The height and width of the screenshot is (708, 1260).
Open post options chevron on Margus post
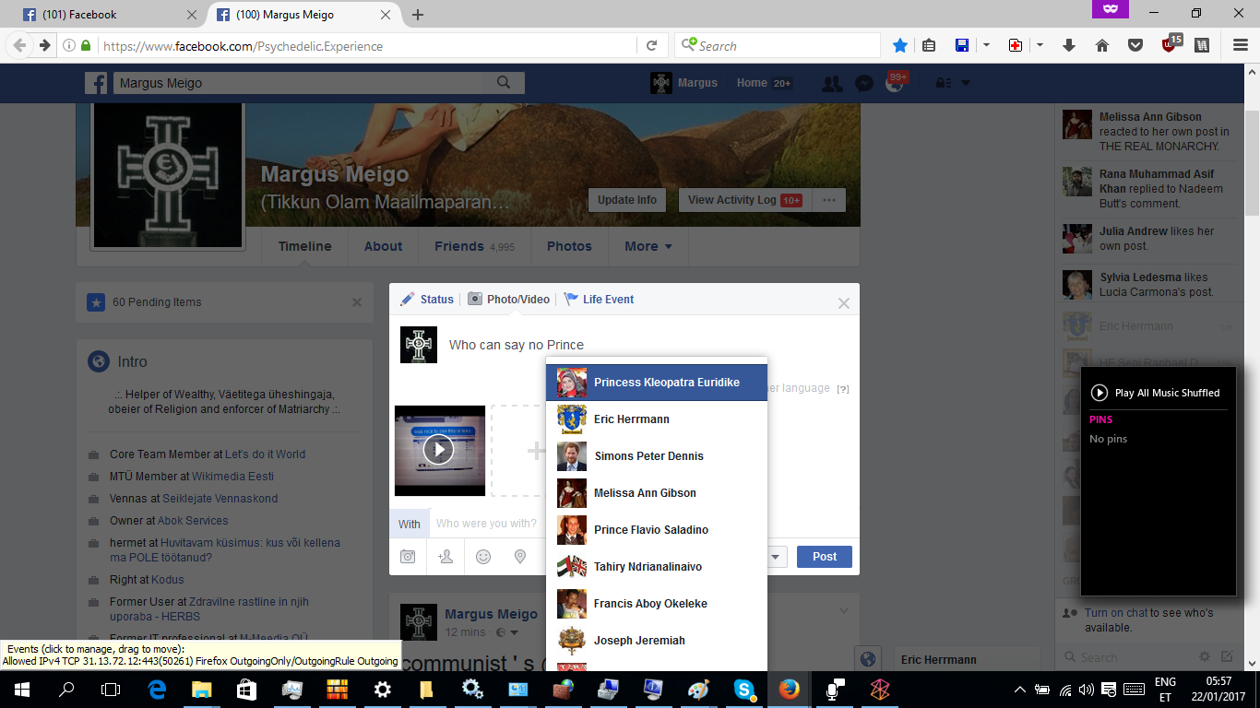coord(843,611)
